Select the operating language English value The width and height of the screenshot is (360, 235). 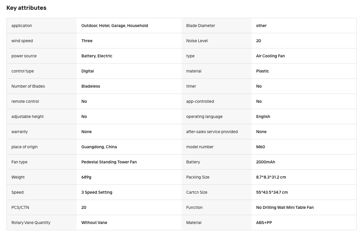263,116
